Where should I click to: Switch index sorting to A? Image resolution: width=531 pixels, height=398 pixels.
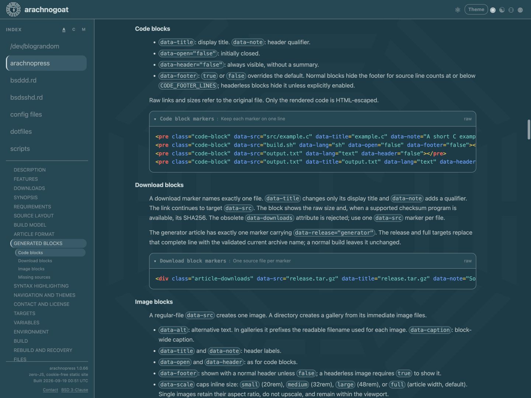click(x=64, y=29)
